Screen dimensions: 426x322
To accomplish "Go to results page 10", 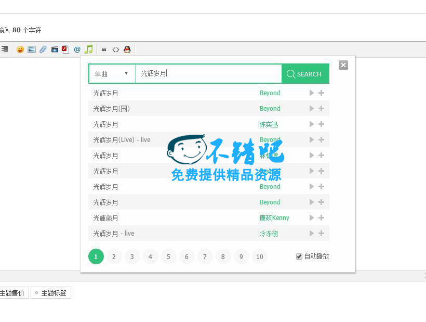I will click(260, 256).
